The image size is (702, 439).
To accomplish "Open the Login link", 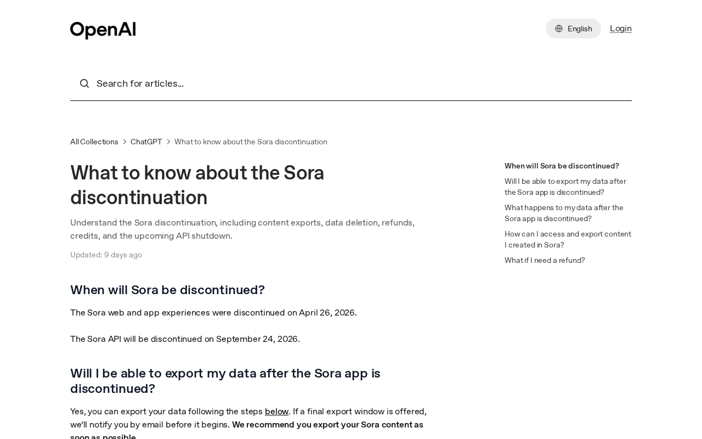I will (621, 29).
